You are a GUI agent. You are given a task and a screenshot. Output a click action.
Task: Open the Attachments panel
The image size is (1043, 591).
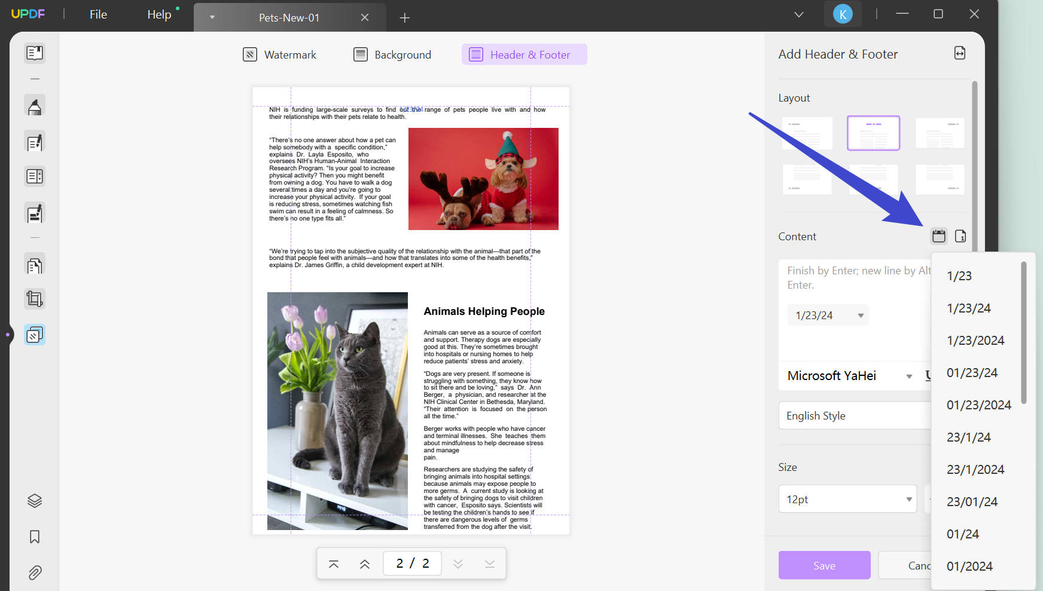pyautogui.click(x=34, y=572)
